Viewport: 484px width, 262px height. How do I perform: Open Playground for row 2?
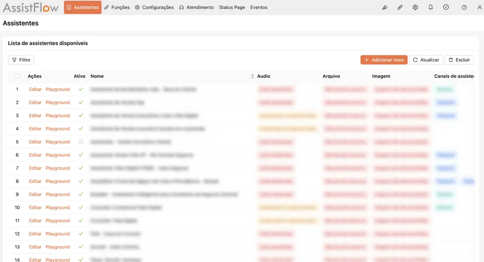click(x=58, y=102)
